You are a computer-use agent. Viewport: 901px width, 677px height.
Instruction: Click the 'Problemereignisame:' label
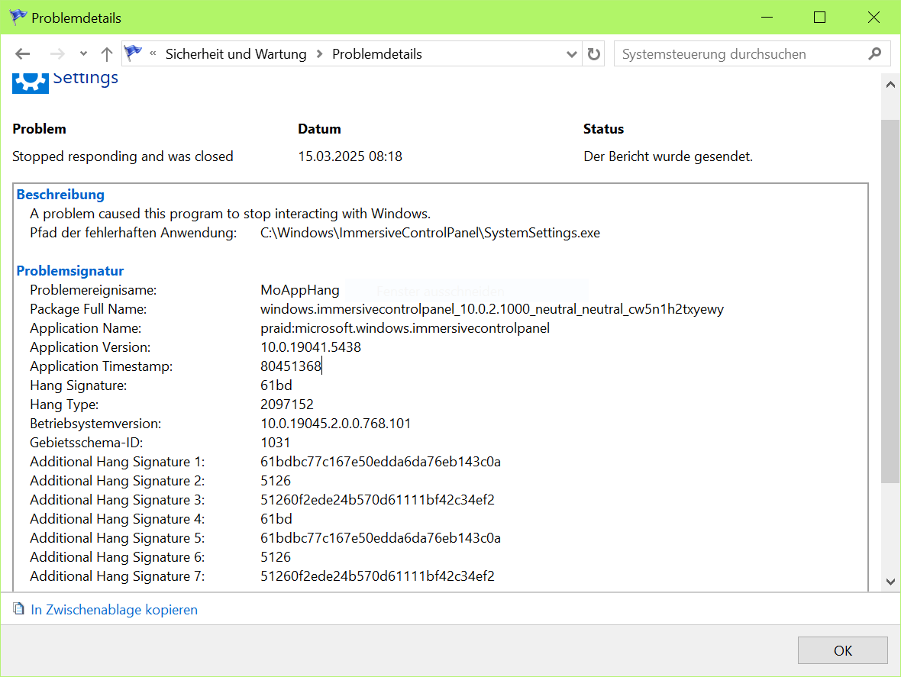93,290
